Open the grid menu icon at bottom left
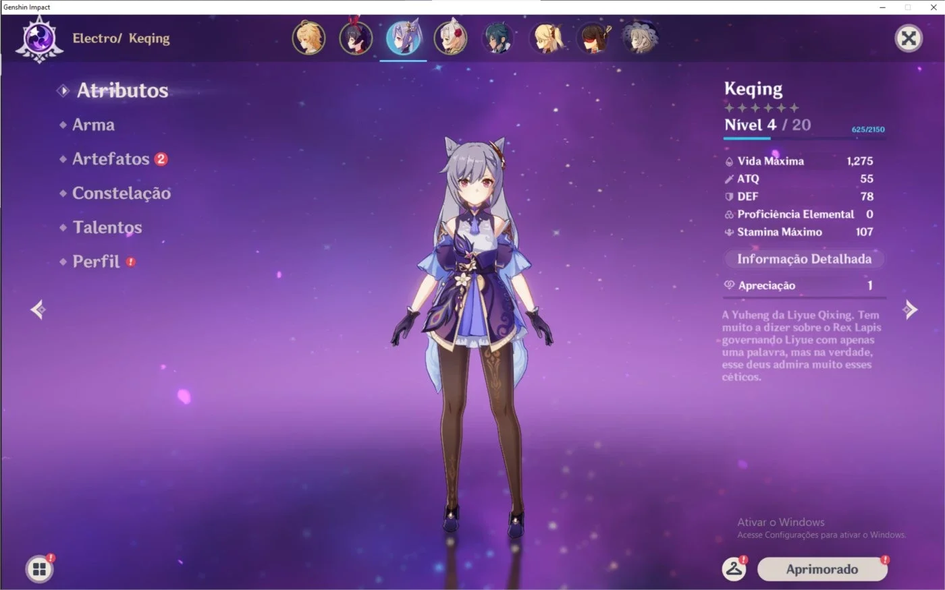Image resolution: width=945 pixels, height=590 pixels. click(39, 569)
